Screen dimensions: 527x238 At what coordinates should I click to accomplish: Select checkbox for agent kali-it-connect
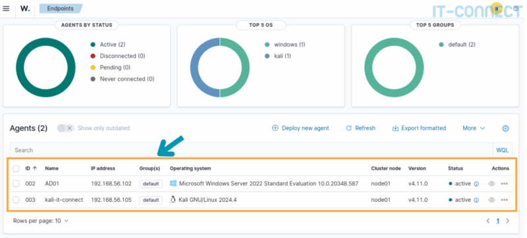[16, 200]
